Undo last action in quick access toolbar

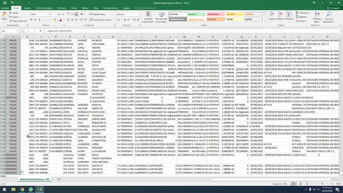[x=13, y=3]
